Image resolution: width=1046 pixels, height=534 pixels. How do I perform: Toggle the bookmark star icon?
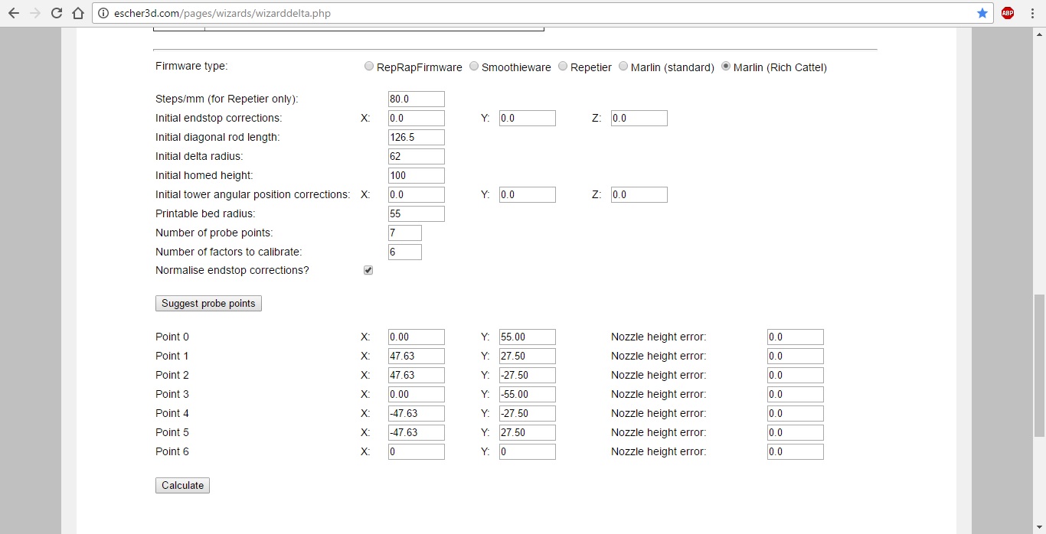tap(982, 13)
